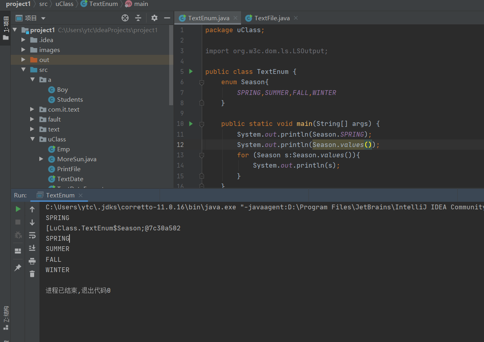
Task: Click the down arrow in run toolbar
Action: coord(32,222)
